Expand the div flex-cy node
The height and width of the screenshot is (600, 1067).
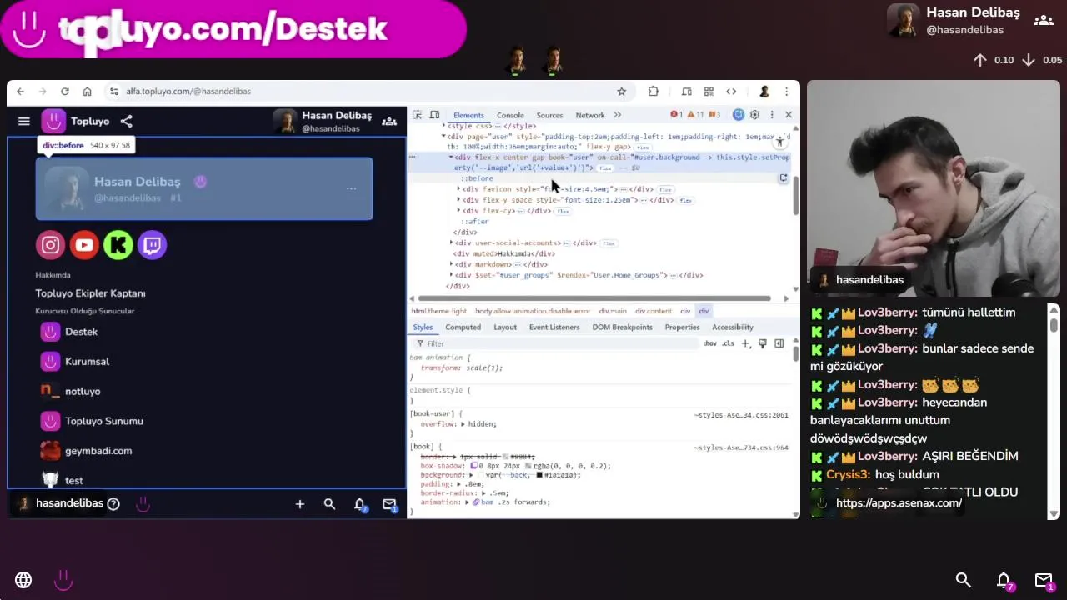coord(458,211)
